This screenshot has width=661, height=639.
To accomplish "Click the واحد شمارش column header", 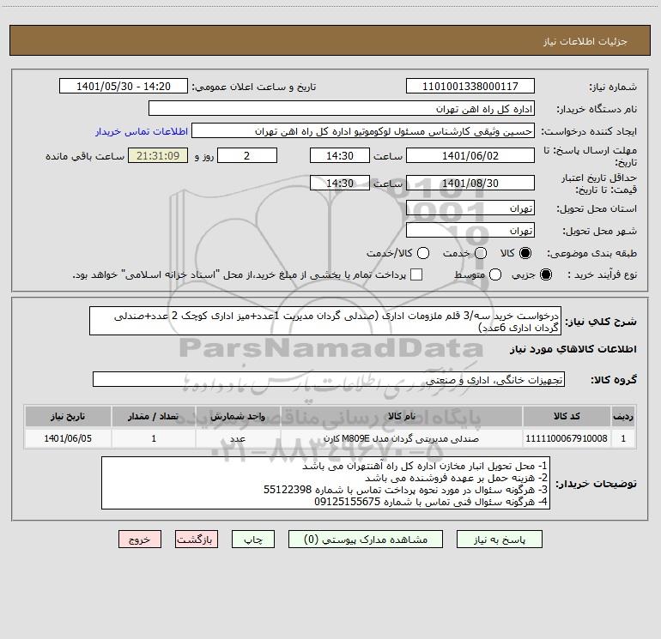I will (238, 416).
